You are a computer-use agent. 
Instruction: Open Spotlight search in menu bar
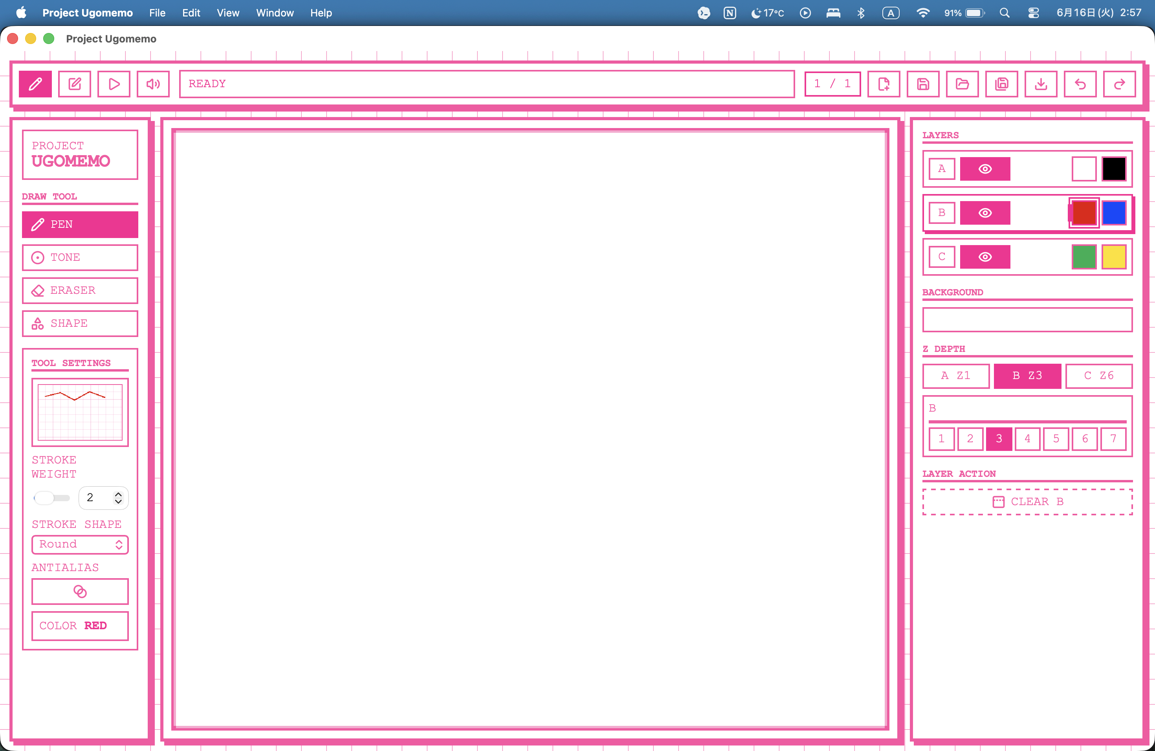pos(1005,13)
